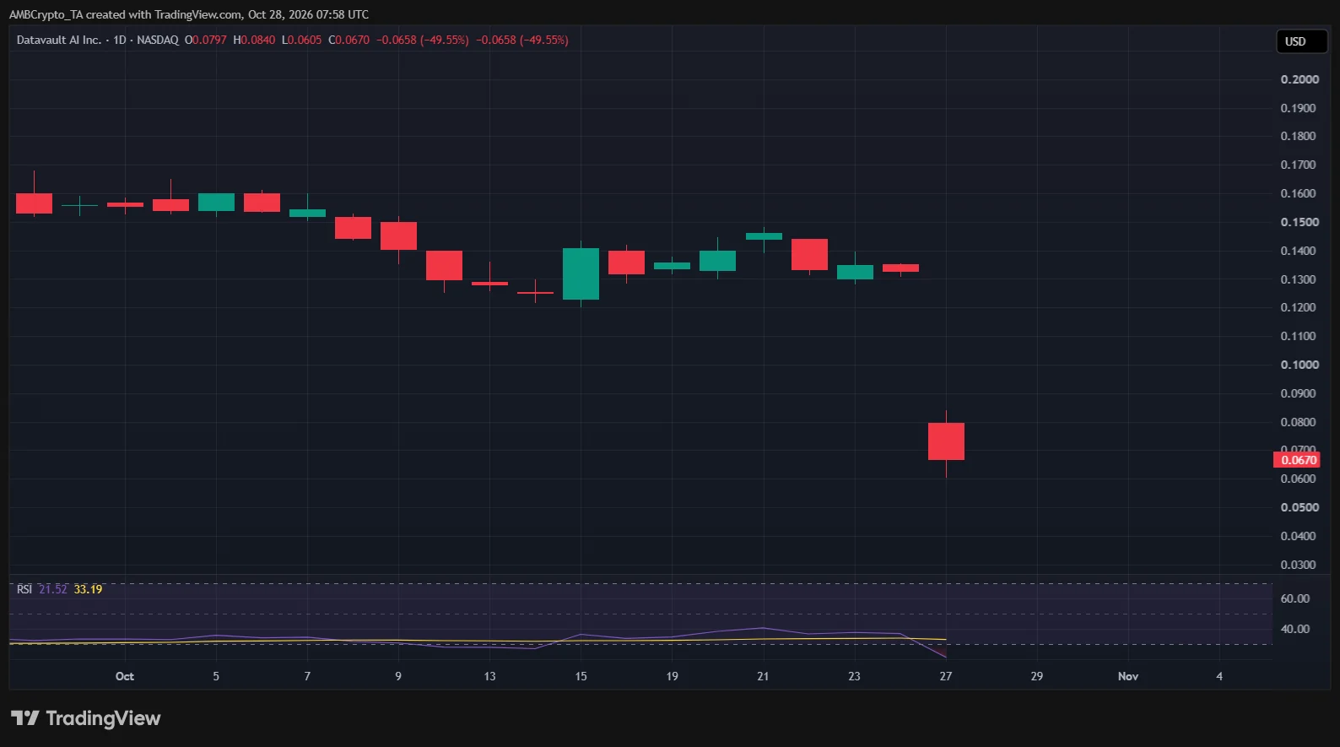Click the Nov label on time axis
This screenshot has width=1340, height=747.
click(1128, 676)
